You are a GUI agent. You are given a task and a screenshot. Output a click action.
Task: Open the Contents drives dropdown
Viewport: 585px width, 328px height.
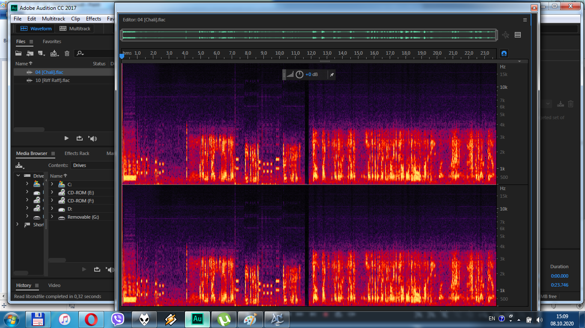(x=92, y=165)
